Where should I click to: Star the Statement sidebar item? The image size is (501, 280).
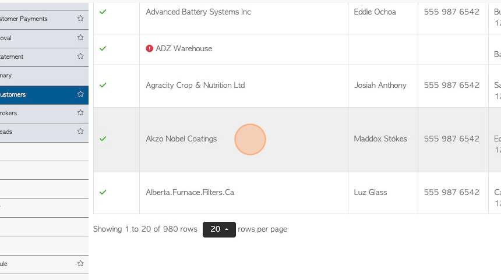pyautogui.click(x=80, y=56)
